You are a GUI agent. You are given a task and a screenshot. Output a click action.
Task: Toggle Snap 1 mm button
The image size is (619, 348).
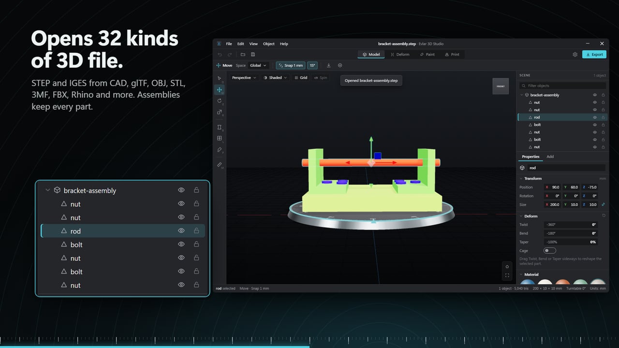[291, 65]
